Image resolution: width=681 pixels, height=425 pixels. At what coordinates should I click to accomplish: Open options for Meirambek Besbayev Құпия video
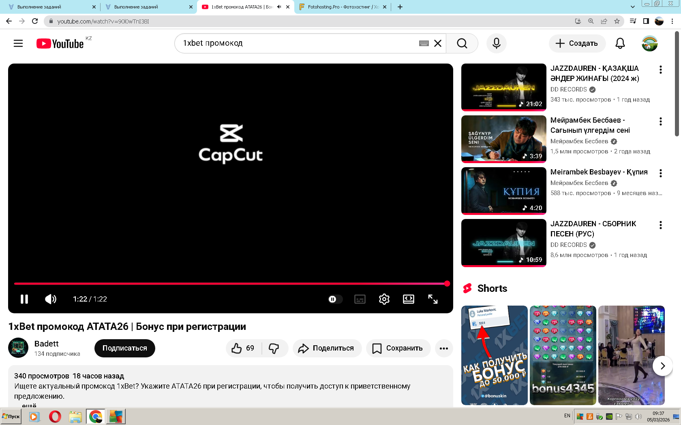[661, 173]
